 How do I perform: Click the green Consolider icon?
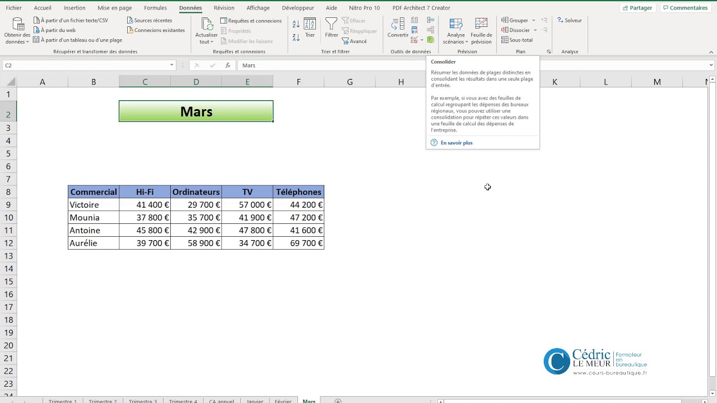coord(430,40)
